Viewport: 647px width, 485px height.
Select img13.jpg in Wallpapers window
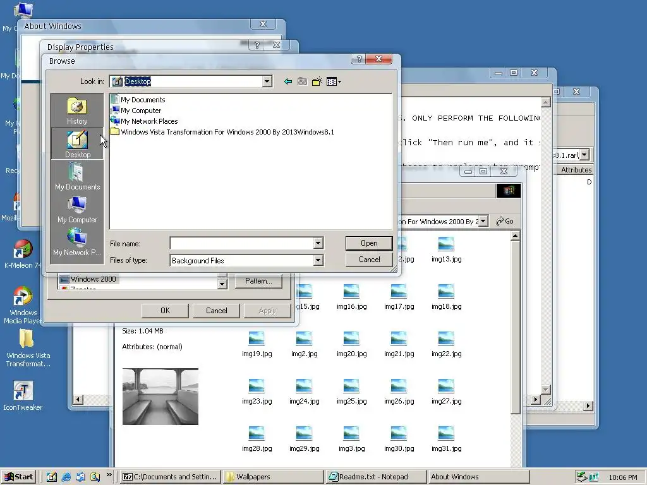coord(446,249)
